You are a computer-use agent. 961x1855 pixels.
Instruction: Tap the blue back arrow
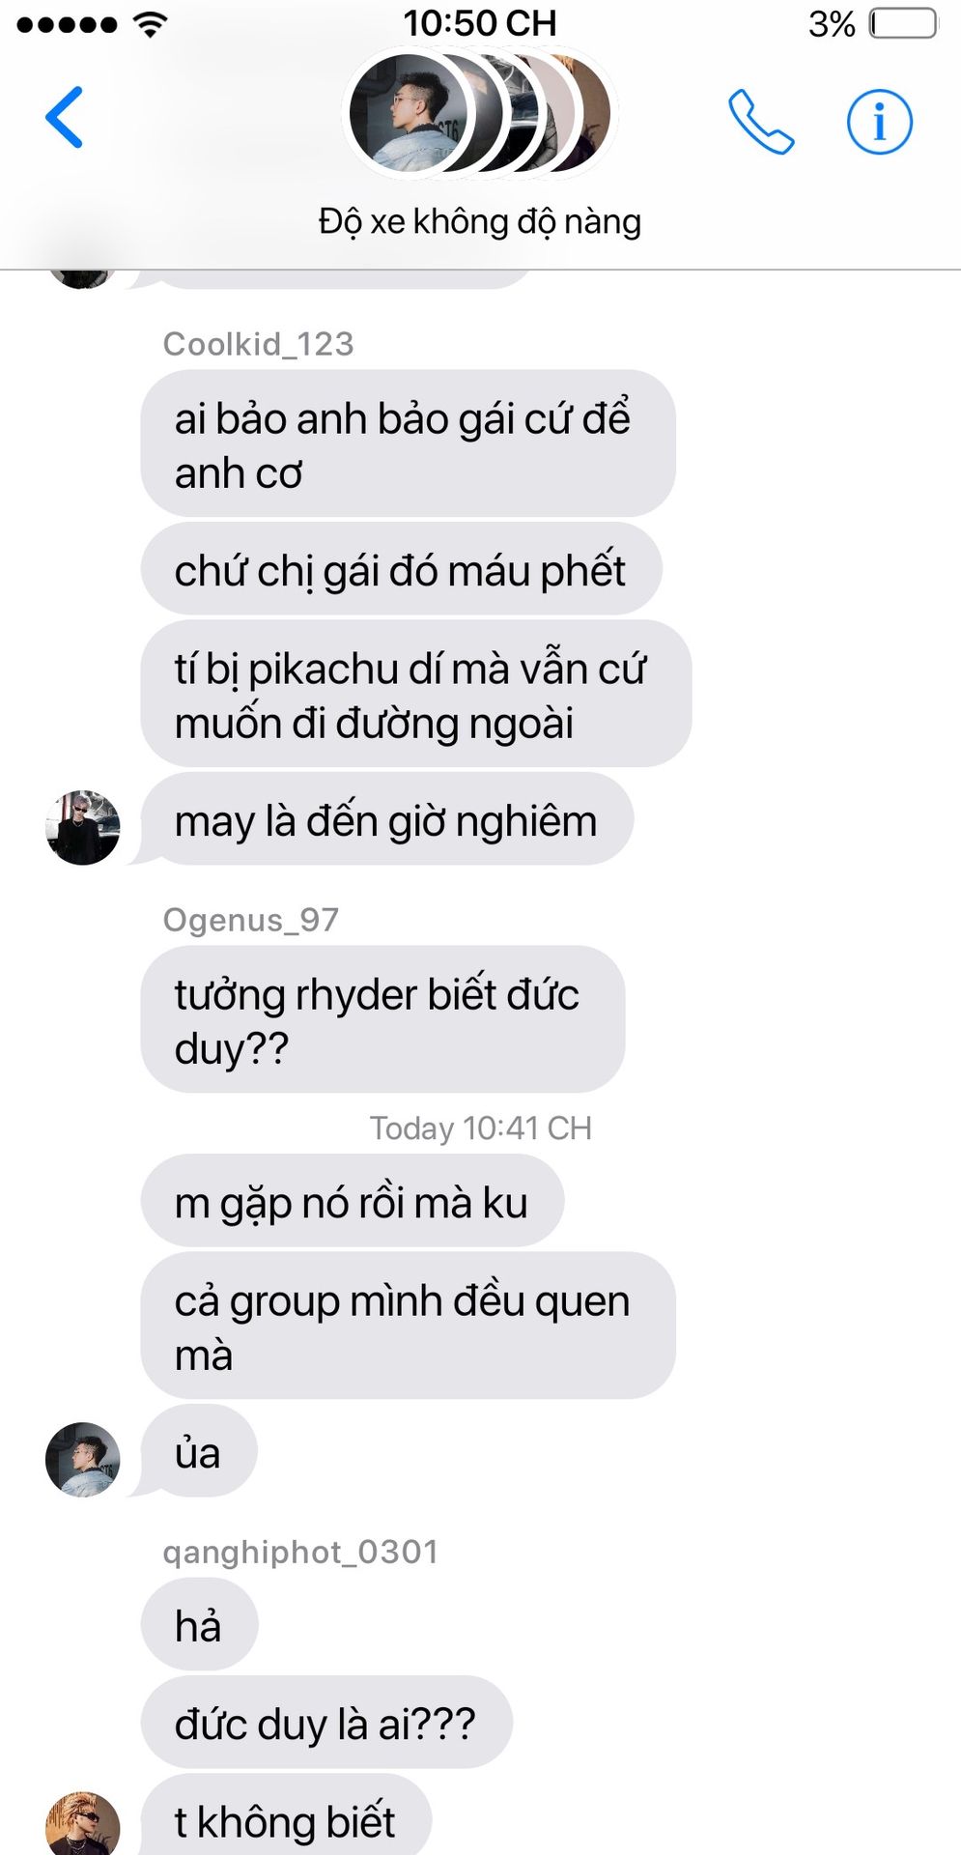[x=64, y=117]
